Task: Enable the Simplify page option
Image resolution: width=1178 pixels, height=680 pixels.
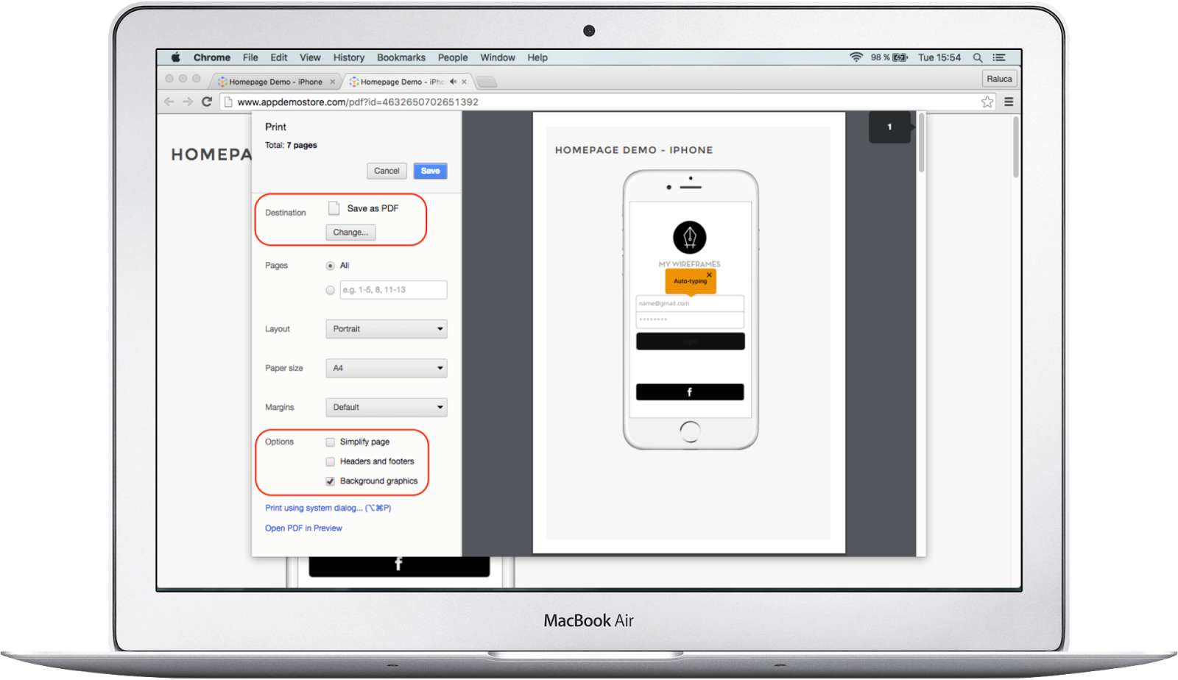Action: coord(330,442)
